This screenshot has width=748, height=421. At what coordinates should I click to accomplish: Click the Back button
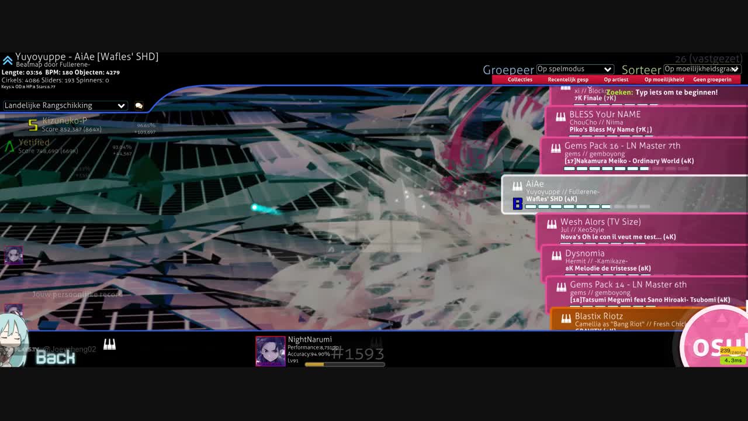coord(56,357)
